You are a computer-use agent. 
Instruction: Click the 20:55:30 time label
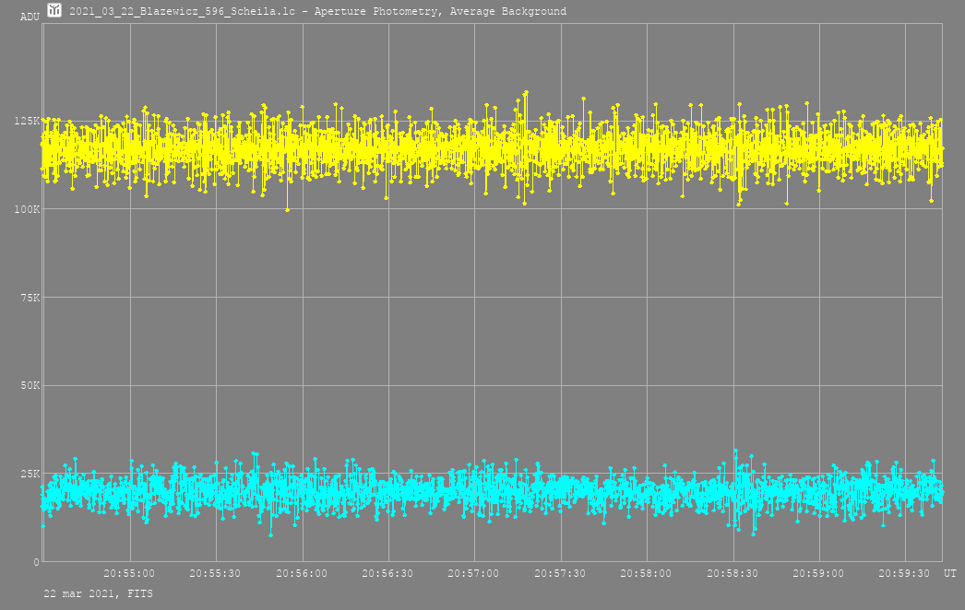[x=215, y=573]
